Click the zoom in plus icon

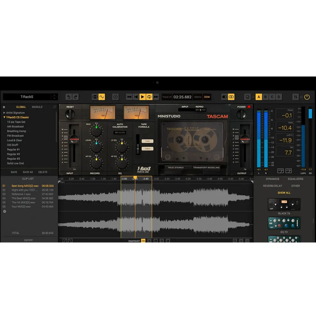click(x=241, y=241)
